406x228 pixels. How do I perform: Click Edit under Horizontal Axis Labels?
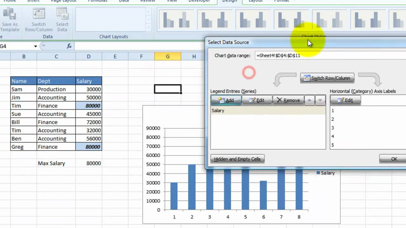point(345,100)
